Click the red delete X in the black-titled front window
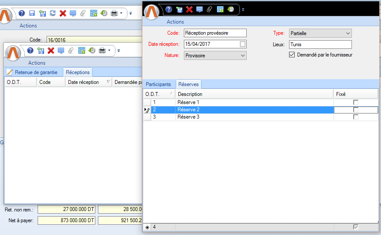Image resolution: width=381 pixels, height=235 pixels. [x=189, y=9]
